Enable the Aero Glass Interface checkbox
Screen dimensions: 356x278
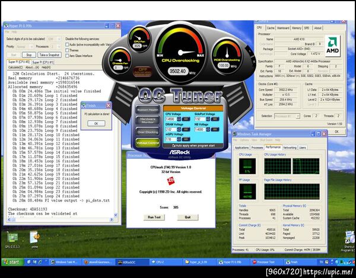pos(67,56)
